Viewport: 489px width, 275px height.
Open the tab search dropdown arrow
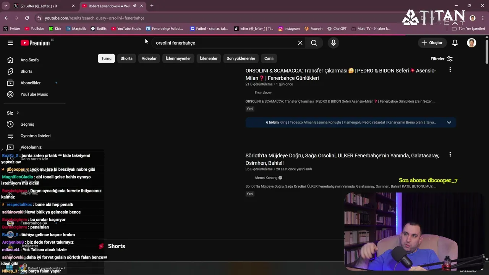tap(5, 6)
